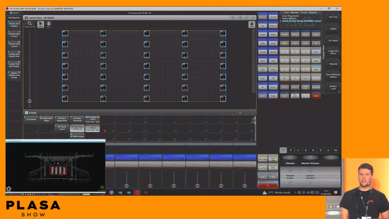Viewport: 389px width, 219px height.
Task: Click the Off key
Action: pyautogui.click(x=273, y=78)
